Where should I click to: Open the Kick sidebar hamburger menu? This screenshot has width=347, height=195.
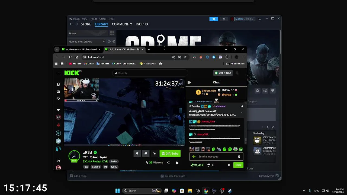coord(59,73)
